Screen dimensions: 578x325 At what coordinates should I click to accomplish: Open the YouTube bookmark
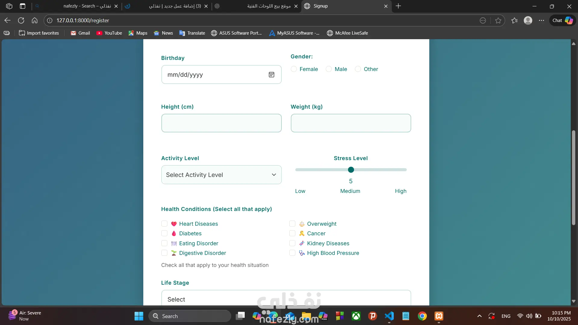109,33
